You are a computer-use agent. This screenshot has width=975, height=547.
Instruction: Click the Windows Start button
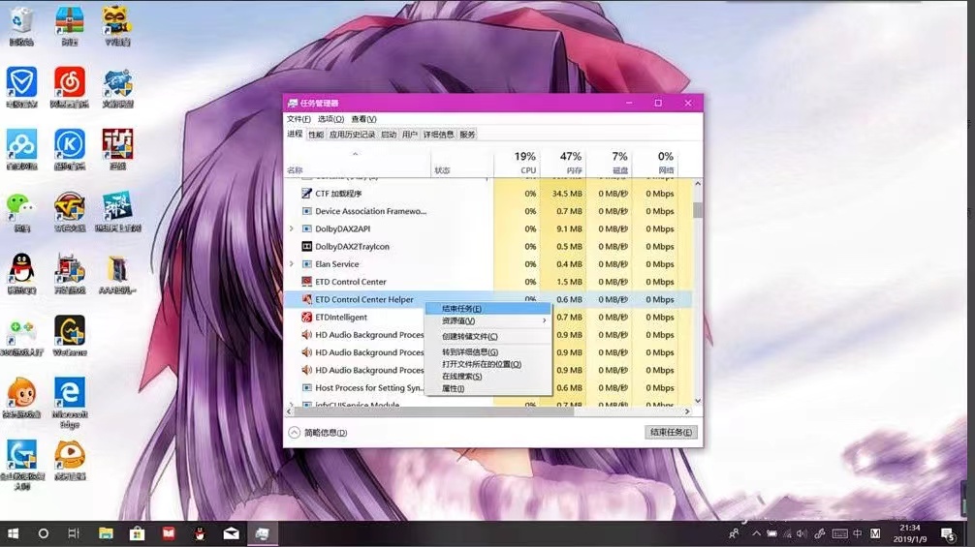pos(13,533)
